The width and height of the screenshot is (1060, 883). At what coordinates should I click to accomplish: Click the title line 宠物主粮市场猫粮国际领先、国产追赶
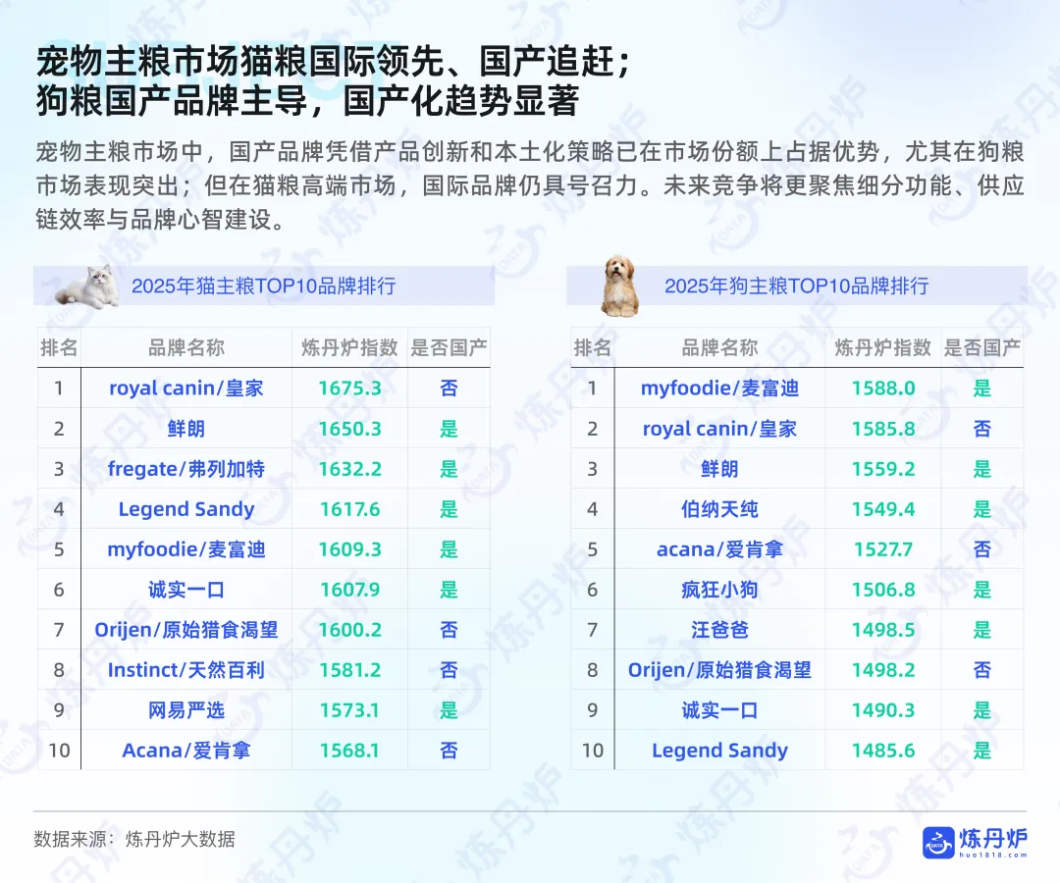coord(334,62)
